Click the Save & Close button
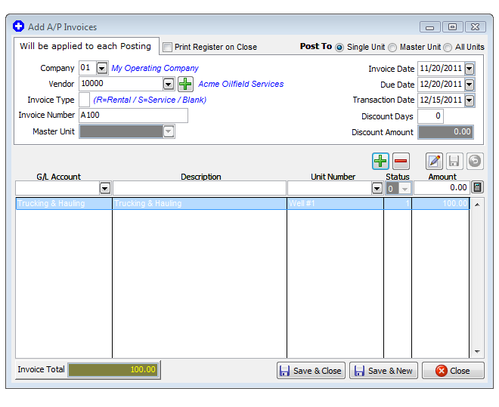499x407 pixels. (311, 371)
